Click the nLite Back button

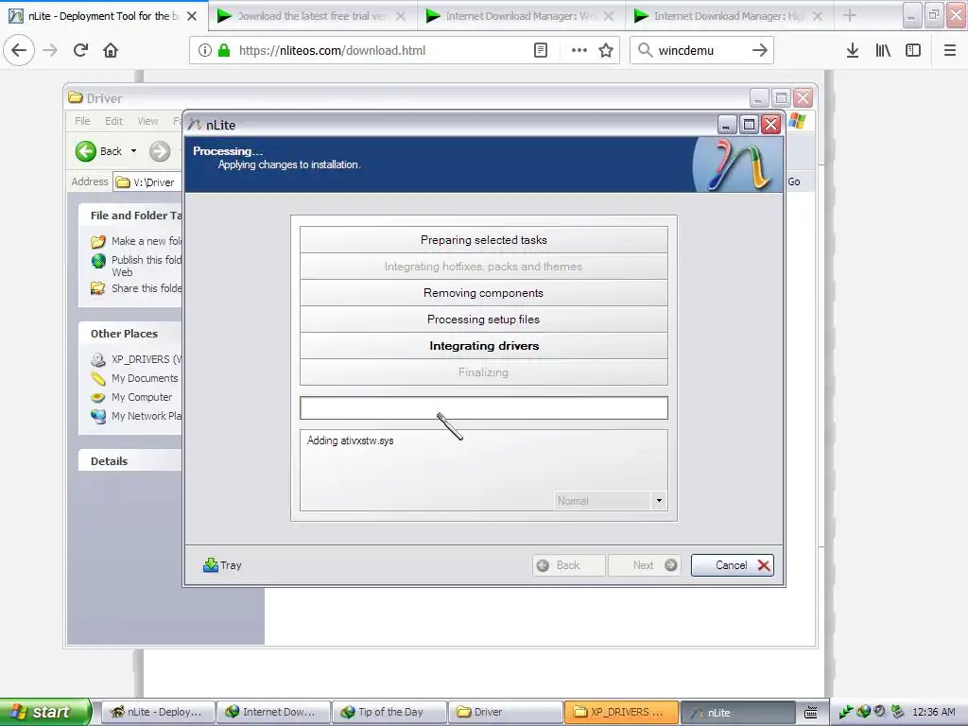coord(568,565)
